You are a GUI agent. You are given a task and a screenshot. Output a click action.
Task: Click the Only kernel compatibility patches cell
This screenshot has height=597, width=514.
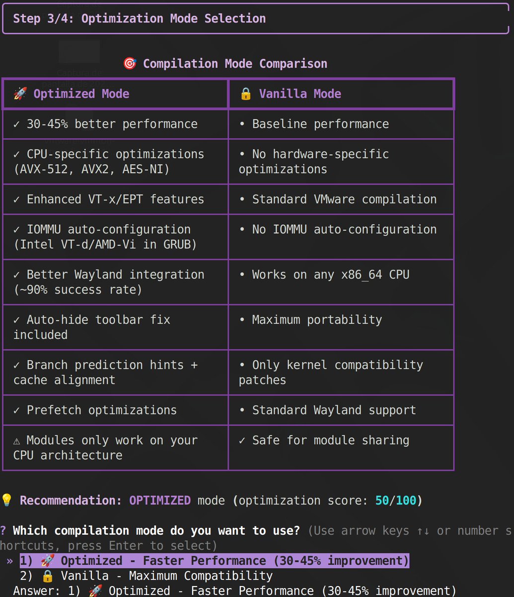341,373
